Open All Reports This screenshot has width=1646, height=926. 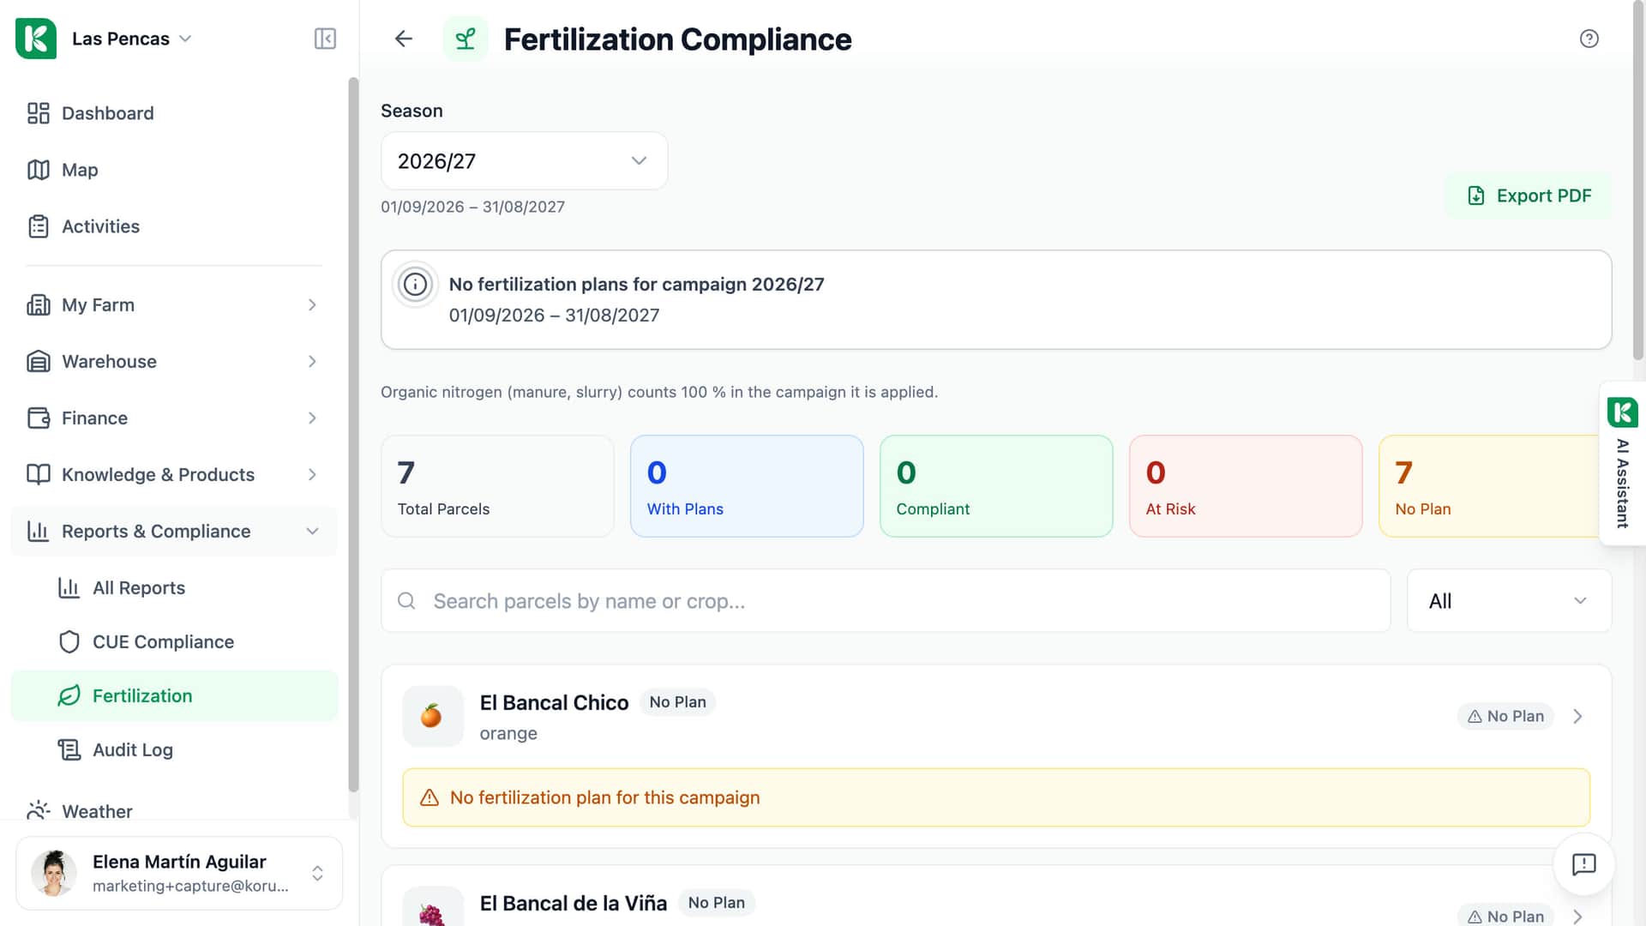174,588
